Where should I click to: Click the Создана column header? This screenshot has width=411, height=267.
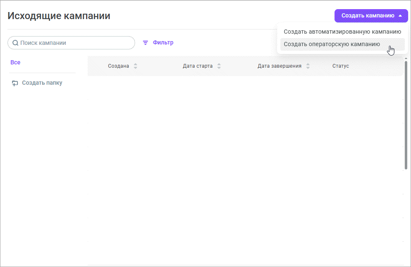(118, 66)
